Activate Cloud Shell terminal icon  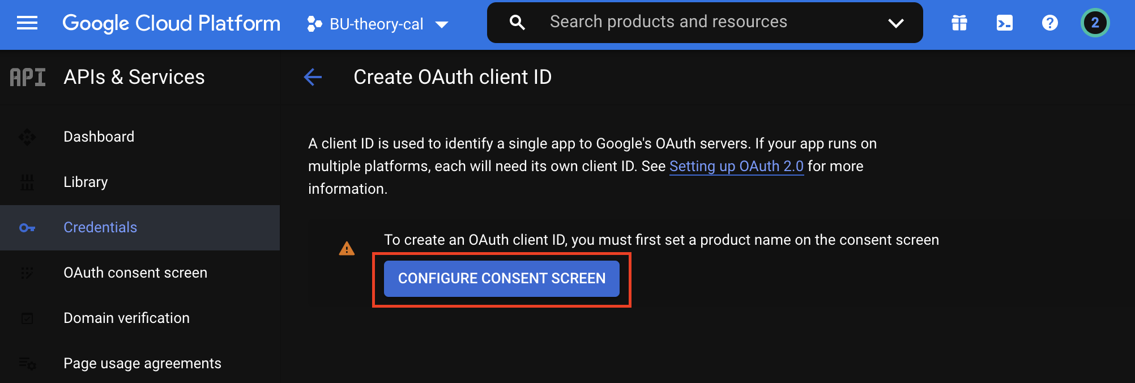tap(1005, 23)
